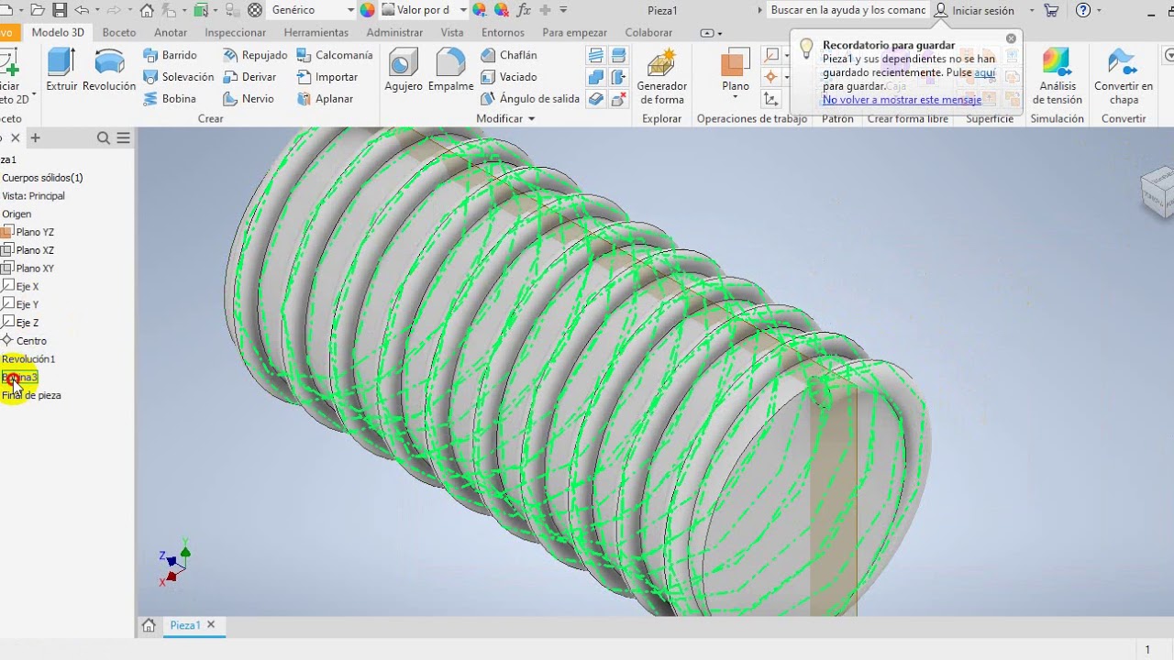The width and height of the screenshot is (1174, 660).
Task: Start the Barrido (sweep) tool
Action: point(170,55)
